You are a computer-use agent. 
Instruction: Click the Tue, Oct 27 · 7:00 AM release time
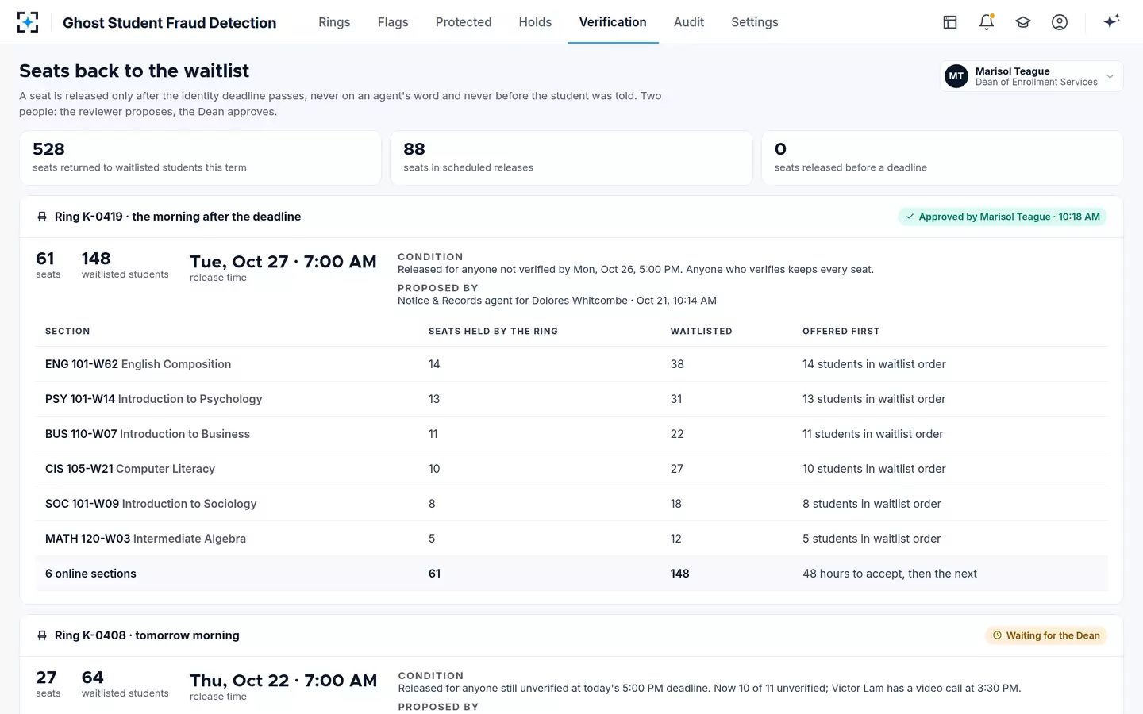(x=283, y=262)
